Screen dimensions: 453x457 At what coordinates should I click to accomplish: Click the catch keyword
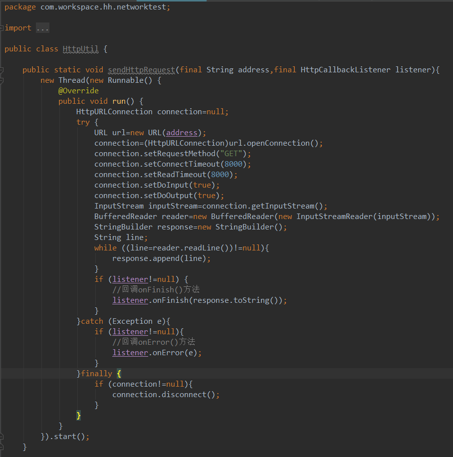(x=92, y=321)
